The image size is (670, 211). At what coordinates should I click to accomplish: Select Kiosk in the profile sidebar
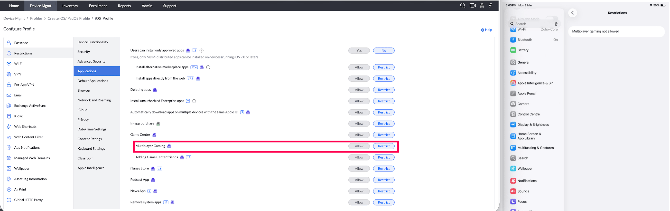39,116
